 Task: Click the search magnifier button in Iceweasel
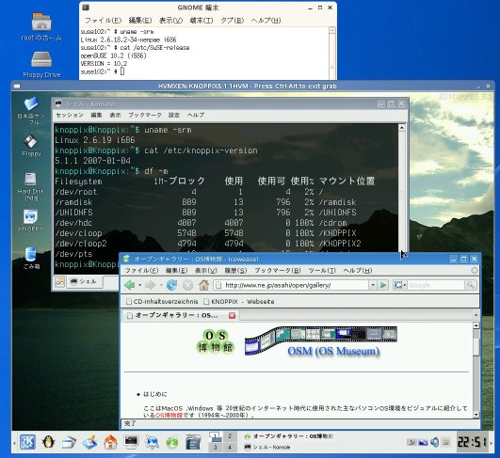pyautogui.click(x=471, y=285)
